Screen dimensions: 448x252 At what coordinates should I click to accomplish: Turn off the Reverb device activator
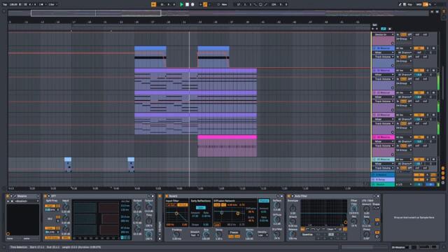pos(167,196)
